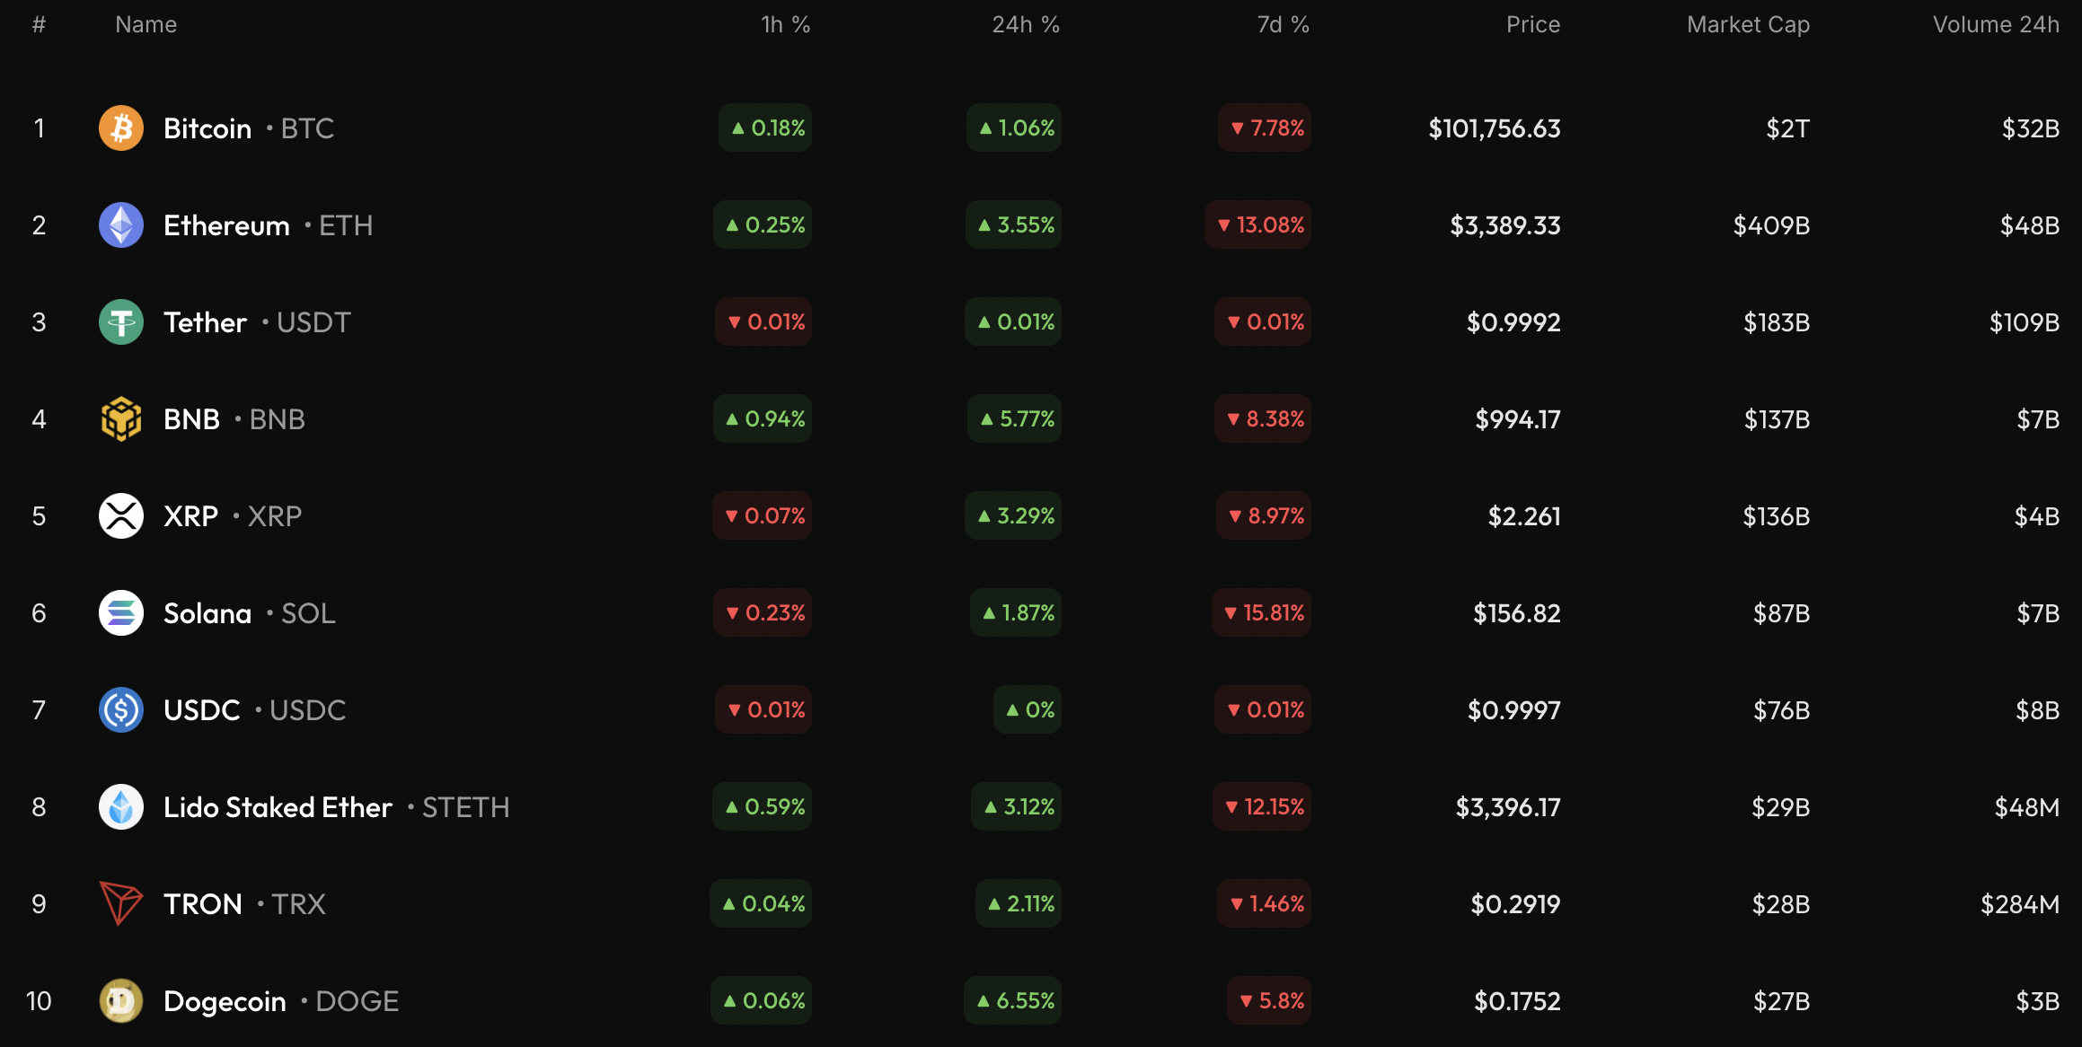Viewport: 2082px width, 1047px height.
Task: Select the TRON red logo icon
Action: click(x=120, y=903)
